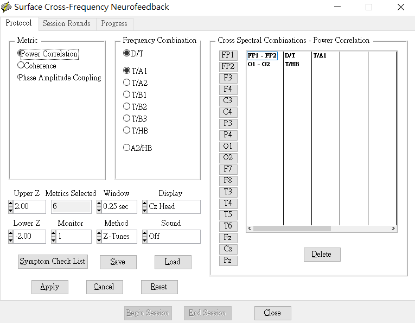Choose the D/T frequency combination
Screen dimensions: 415x323
[x=133, y=54]
